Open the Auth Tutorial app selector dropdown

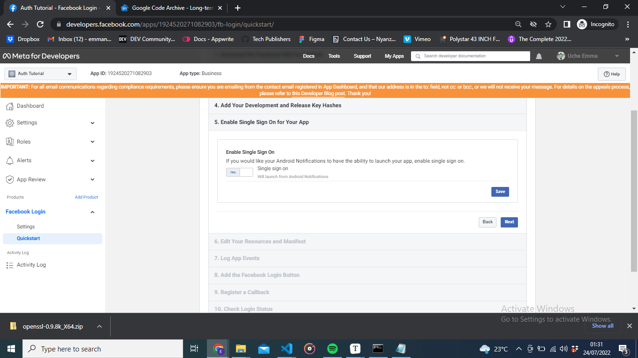pyautogui.click(x=41, y=74)
